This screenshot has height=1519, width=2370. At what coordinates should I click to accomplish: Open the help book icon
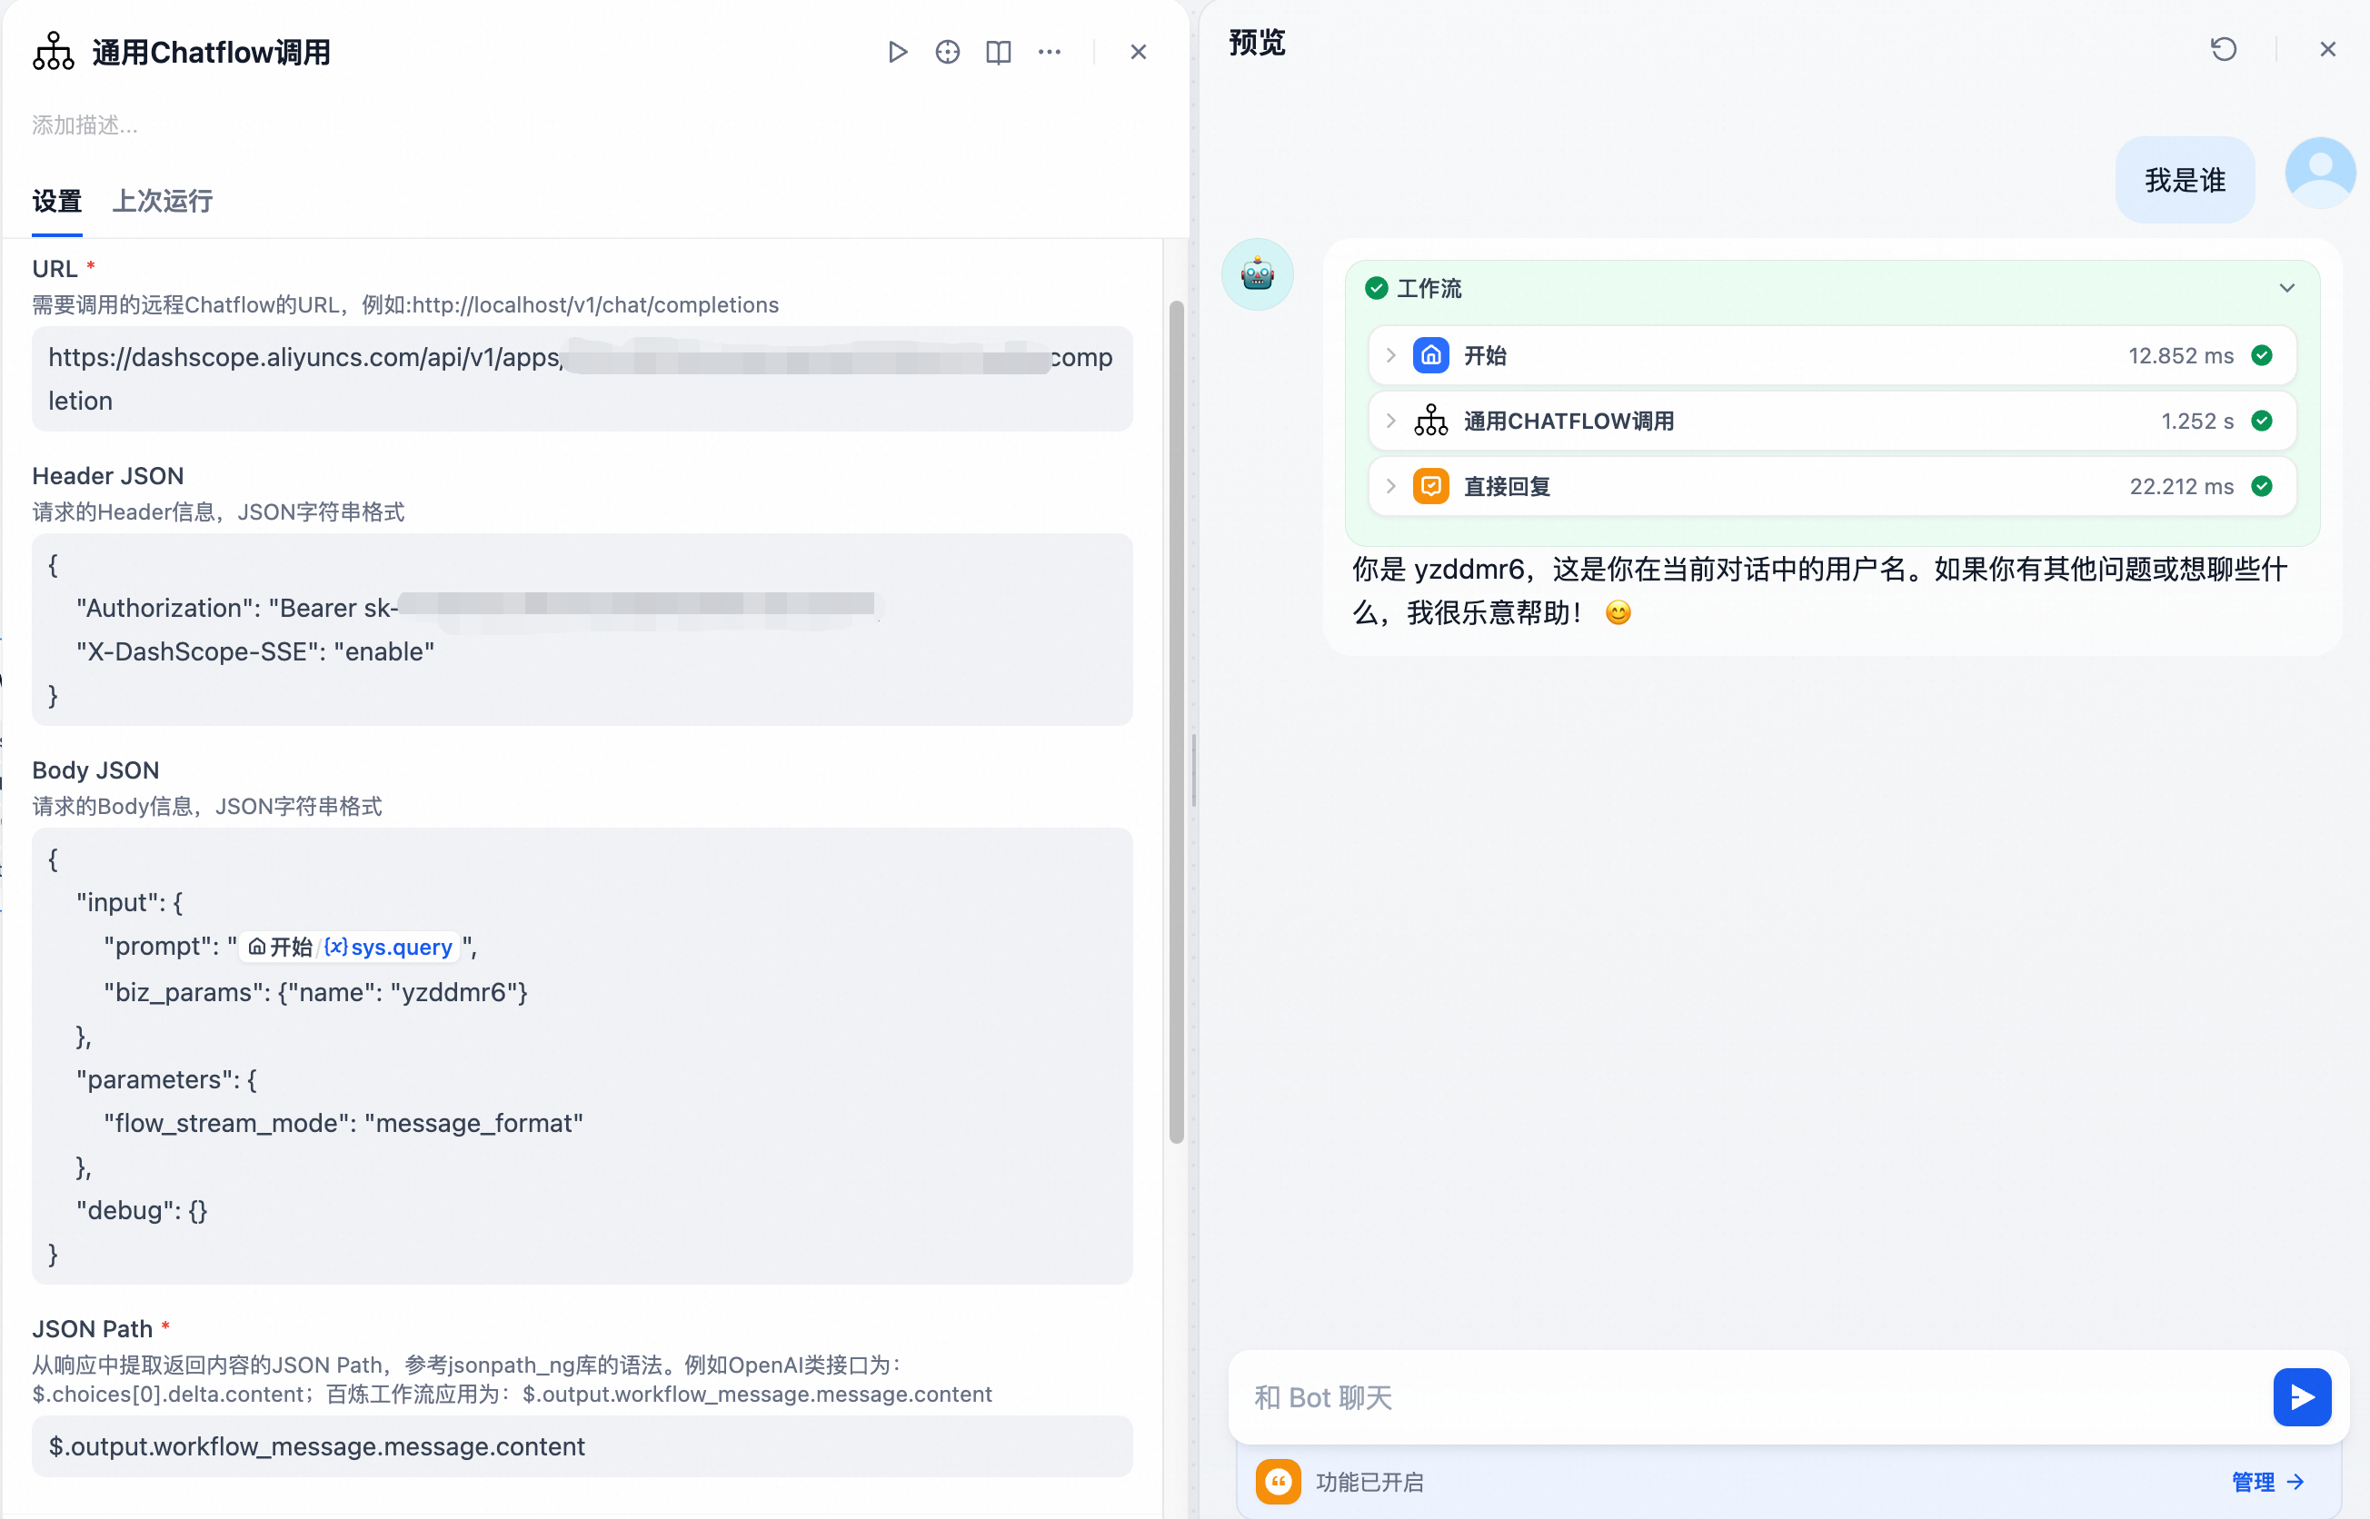[999, 53]
